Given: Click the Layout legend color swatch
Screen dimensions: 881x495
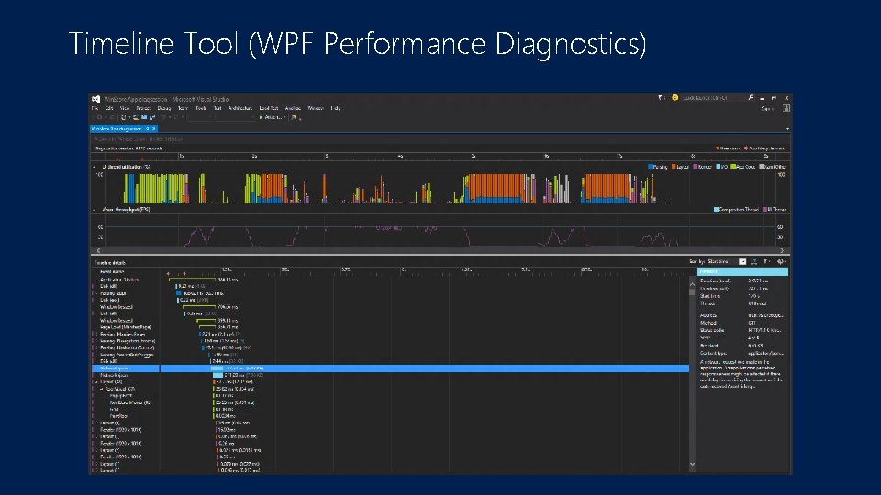Looking at the screenshot, I should 674,167.
